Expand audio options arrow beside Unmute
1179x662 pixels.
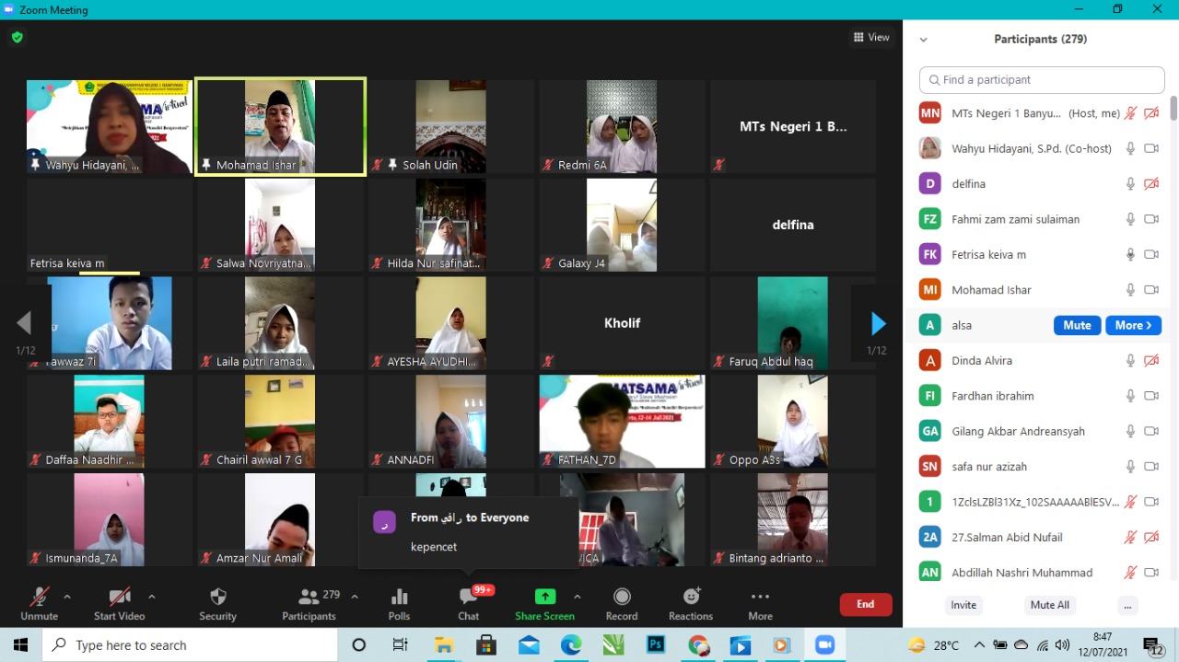(67, 597)
